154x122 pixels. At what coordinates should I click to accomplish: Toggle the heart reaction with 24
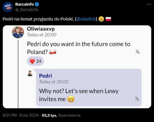(x=35, y=61)
